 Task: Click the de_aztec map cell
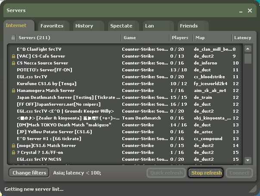click(x=203, y=132)
